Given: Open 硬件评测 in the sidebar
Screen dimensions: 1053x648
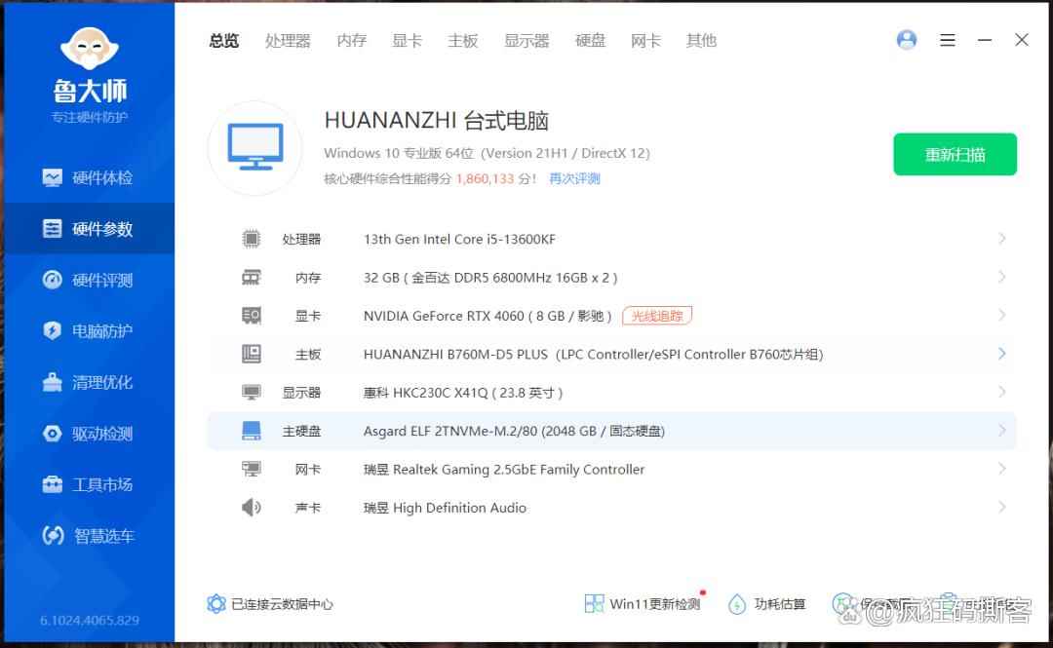Looking at the screenshot, I should point(88,280).
